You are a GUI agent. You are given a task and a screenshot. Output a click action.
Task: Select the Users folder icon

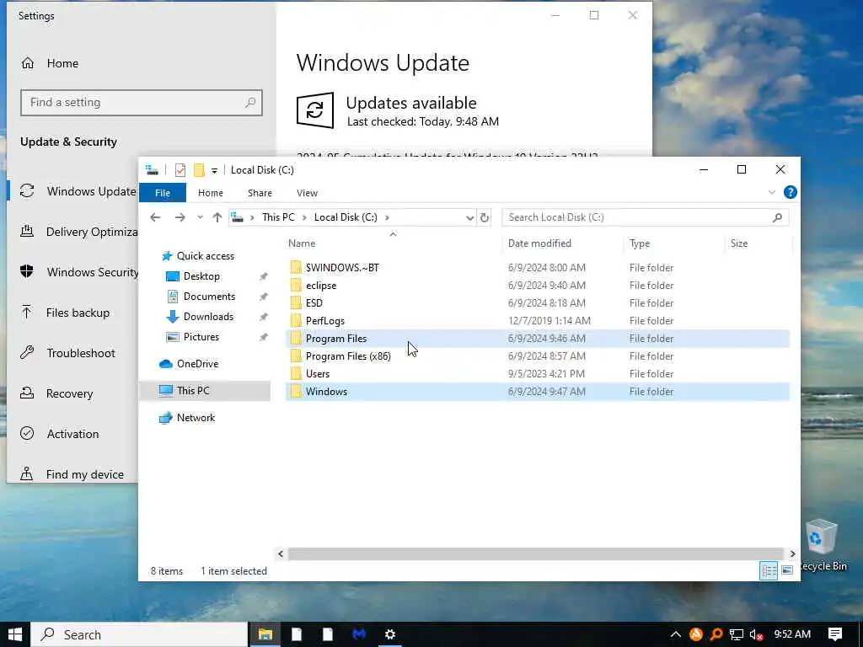(x=296, y=373)
